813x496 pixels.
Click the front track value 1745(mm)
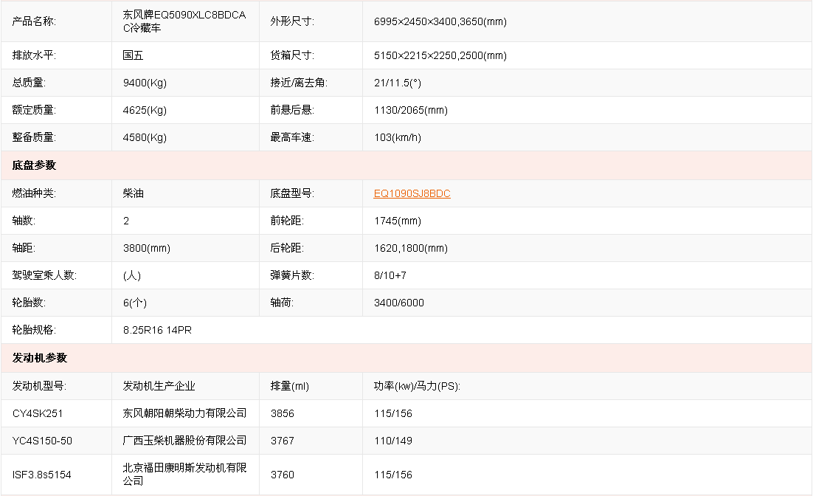397,221
